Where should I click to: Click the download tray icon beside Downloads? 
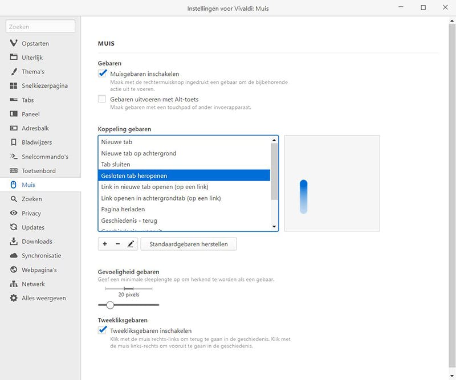(x=13, y=242)
